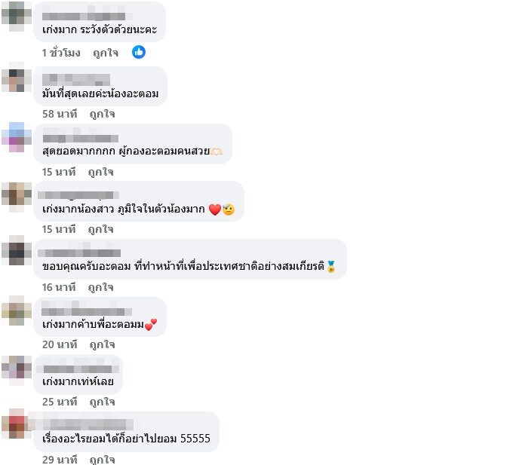Image resolution: width=513 pixels, height=465 pixels.
Task: Open profile picture of first commenter
Action: coord(17,17)
